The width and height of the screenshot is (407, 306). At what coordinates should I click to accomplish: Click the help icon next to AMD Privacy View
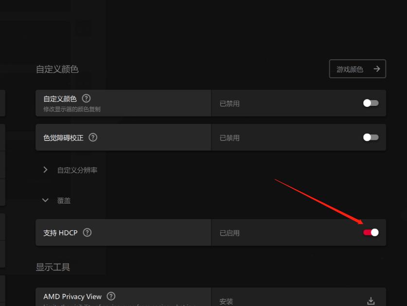[x=110, y=296]
